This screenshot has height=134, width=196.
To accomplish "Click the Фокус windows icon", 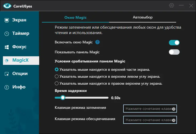I will (7, 47).
